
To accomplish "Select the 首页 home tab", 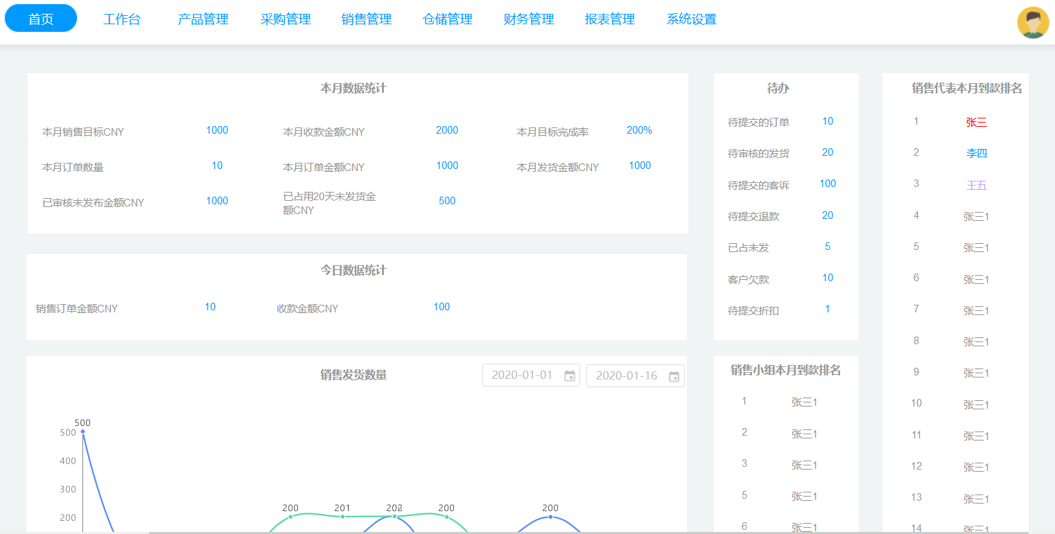I will pyautogui.click(x=41, y=19).
